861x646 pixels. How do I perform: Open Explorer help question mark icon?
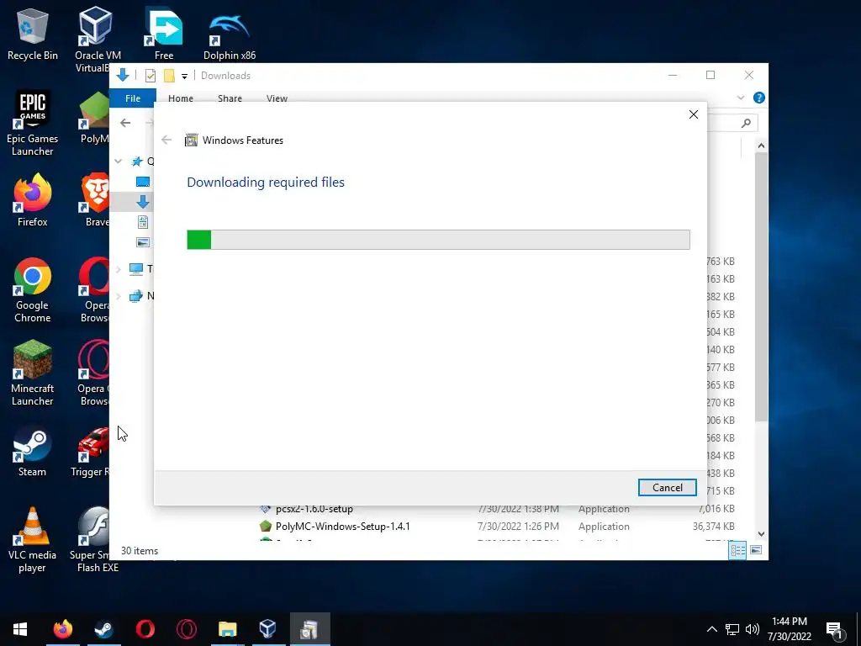coord(759,98)
